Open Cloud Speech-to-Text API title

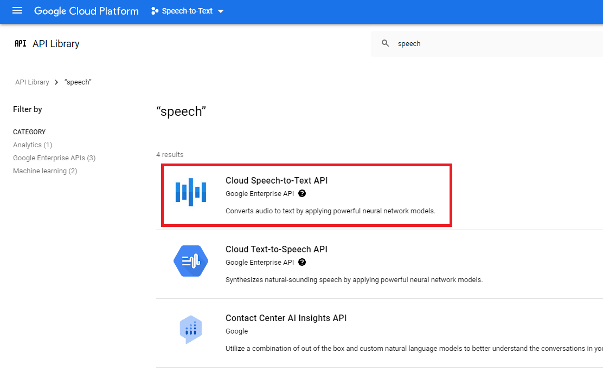(x=277, y=181)
